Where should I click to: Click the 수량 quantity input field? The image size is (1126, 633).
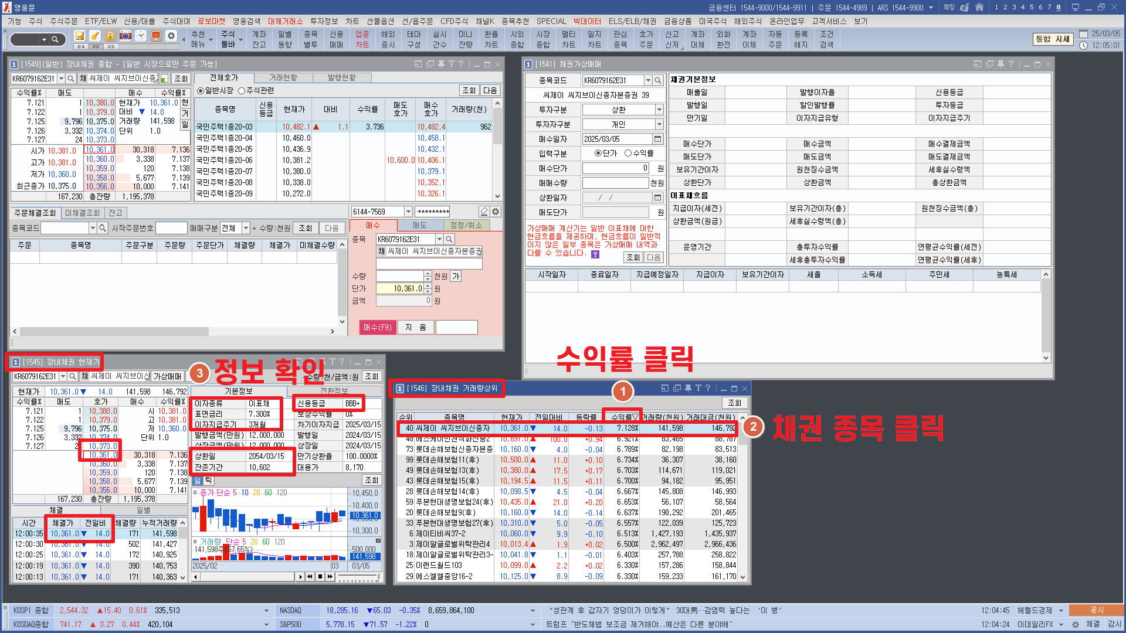399,276
